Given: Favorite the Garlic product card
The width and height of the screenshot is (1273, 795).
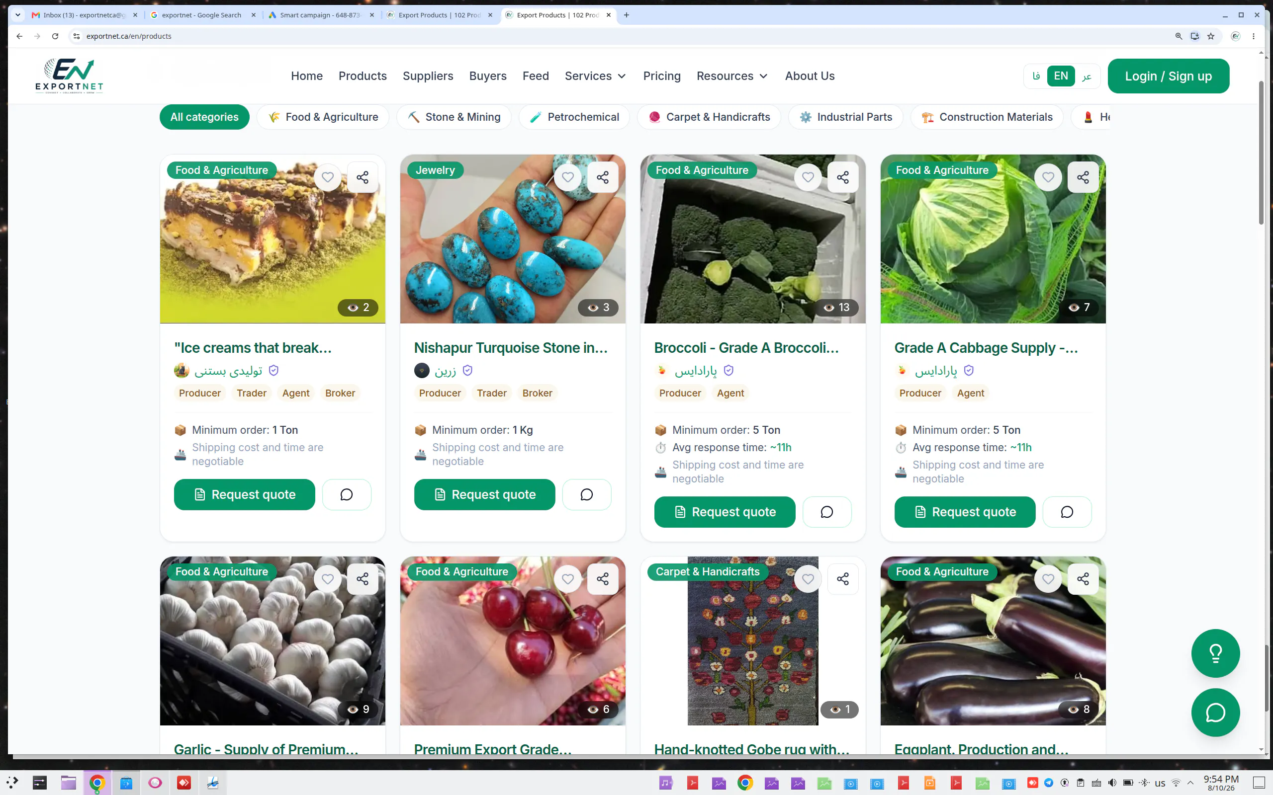Looking at the screenshot, I should point(327,579).
